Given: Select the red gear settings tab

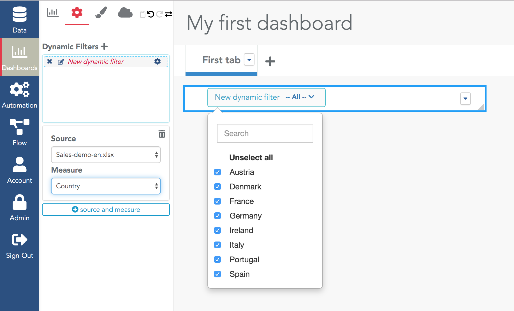Looking at the screenshot, I should pos(77,13).
